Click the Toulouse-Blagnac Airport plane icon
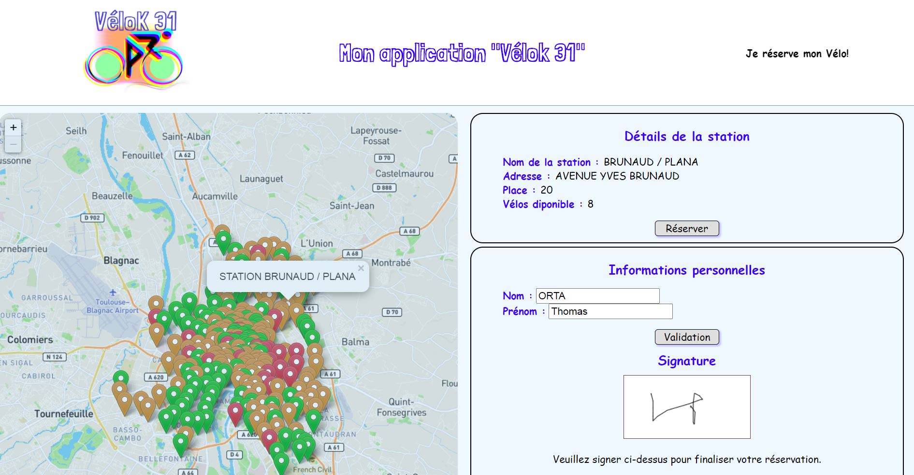Image resolution: width=914 pixels, height=475 pixels. 113,293
